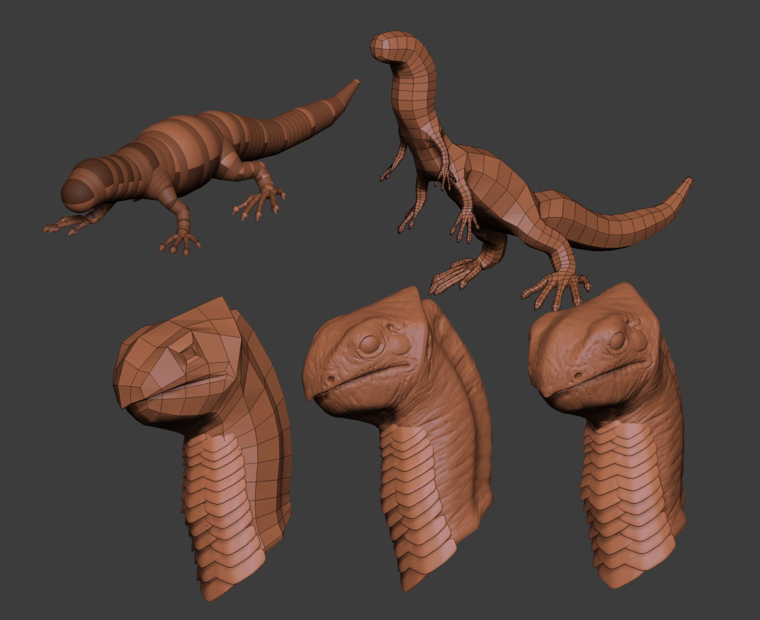Select sculpted head bust under wireframe lizard's foot
The image size is (760, 620).
[x=607, y=436]
